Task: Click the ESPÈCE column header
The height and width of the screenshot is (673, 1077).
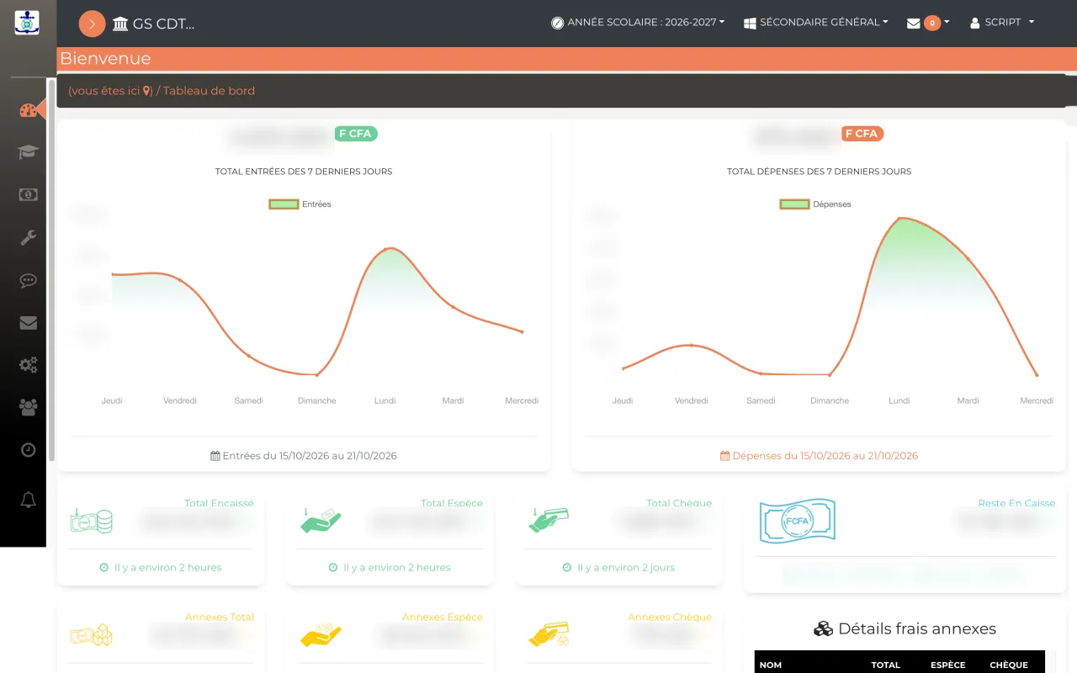Action: coord(948,665)
